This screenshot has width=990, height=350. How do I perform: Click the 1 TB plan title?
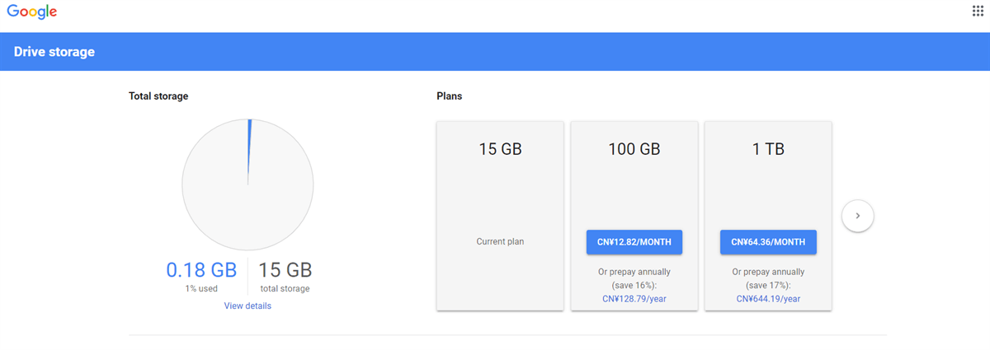[768, 150]
